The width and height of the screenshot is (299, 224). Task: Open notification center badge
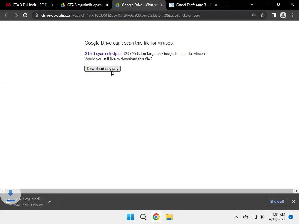point(291,217)
